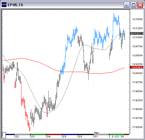Maximize the EPH5,15 chart window
Screen dimensions: 145x140
pos(133,5)
